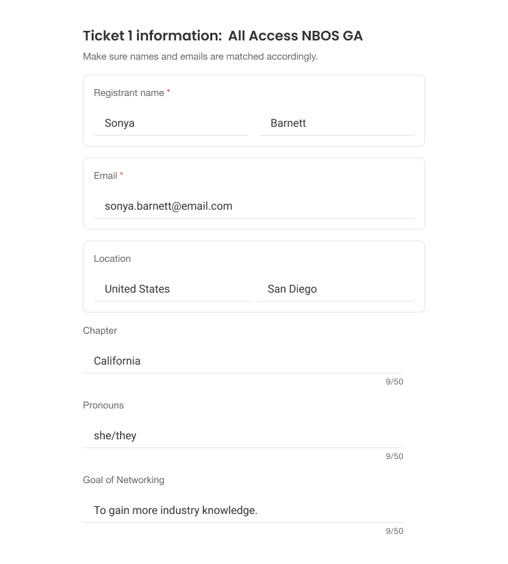Click the 9/50 counter under Chapter
508x564 pixels.
394,382
